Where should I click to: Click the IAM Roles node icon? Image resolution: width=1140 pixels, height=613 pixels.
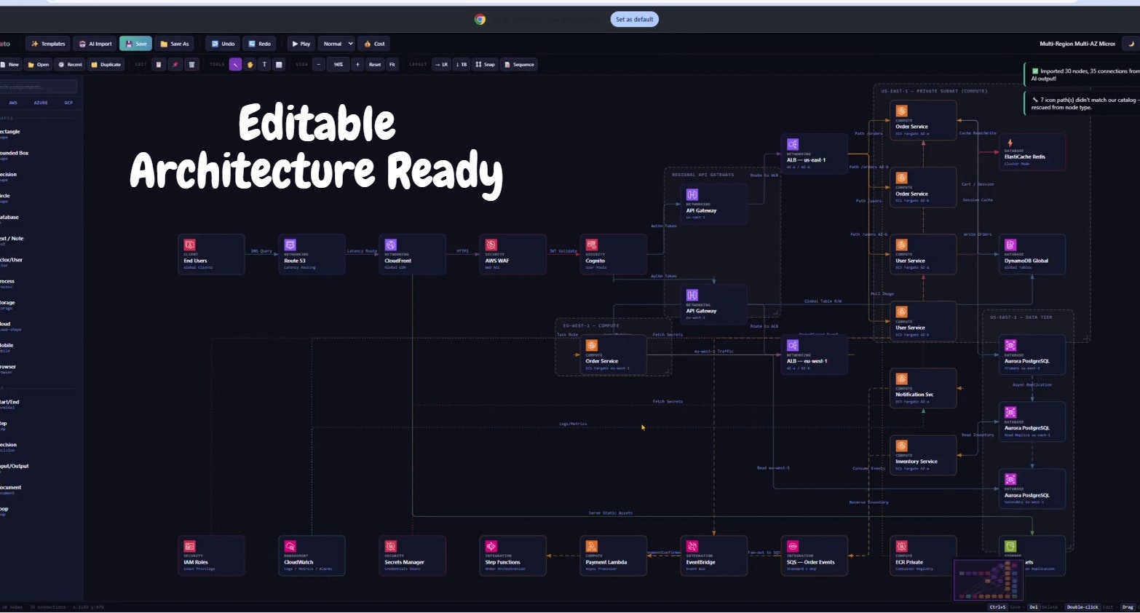click(x=189, y=547)
